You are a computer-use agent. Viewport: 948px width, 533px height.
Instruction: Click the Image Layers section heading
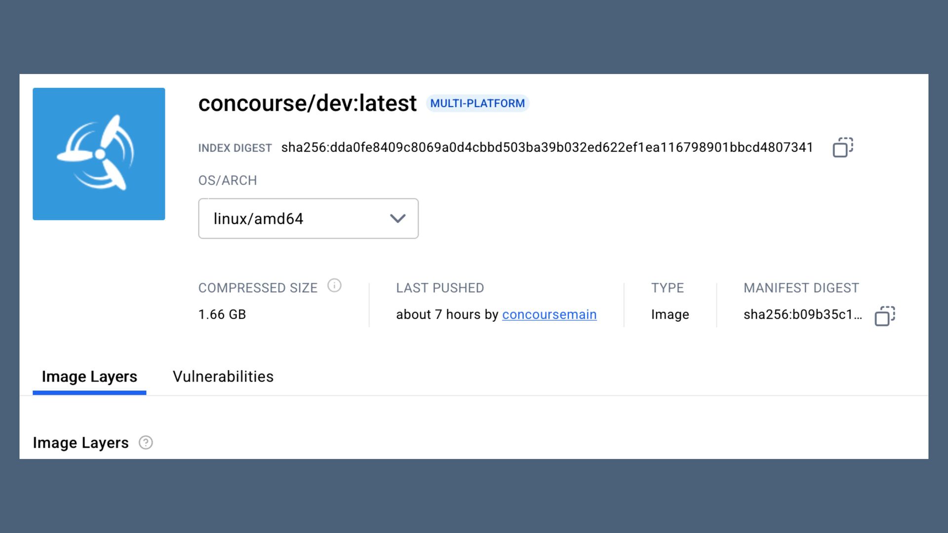pyautogui.click(x=80, y=443)
